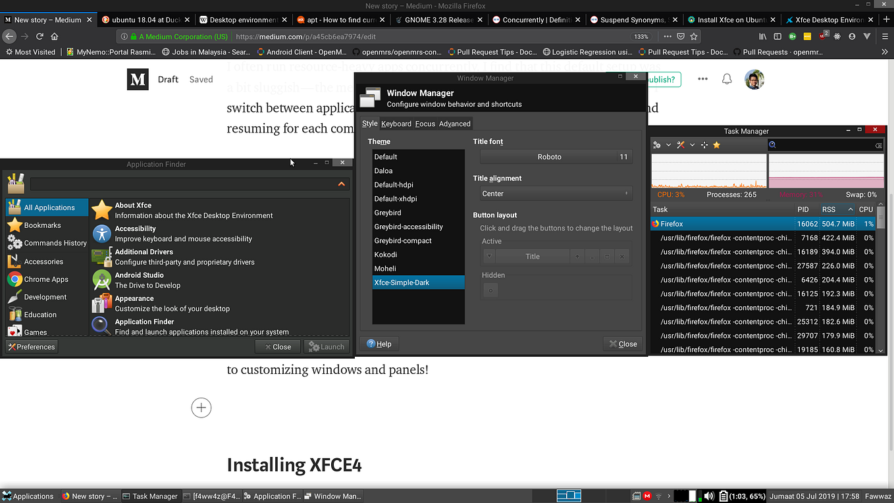The image size is (894, 503).
Task: Click the wrench tools icon in Task Manager
Action: coord(680,144)
